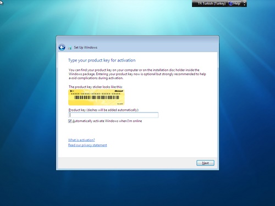Open Read our privacy statement link

pos(87,145)
